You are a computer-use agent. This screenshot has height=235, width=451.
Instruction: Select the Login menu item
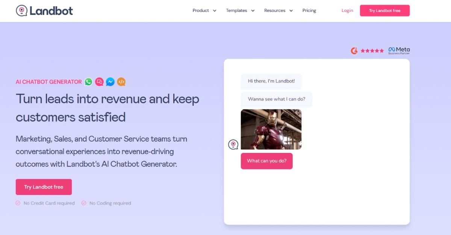[x=347, y=10]
